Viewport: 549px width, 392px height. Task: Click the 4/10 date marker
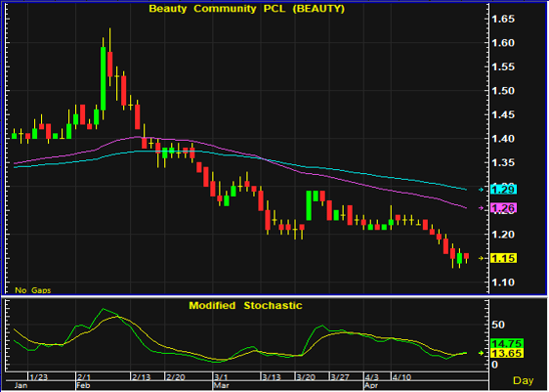point(401,377)
